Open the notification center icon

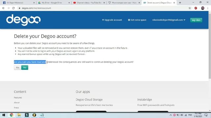pyautogui.click(x=206, y=115)
